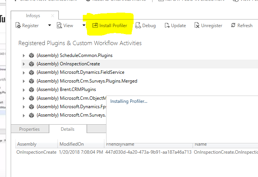Expand the OnInspectionCreate assembly node

click(24, 64)
